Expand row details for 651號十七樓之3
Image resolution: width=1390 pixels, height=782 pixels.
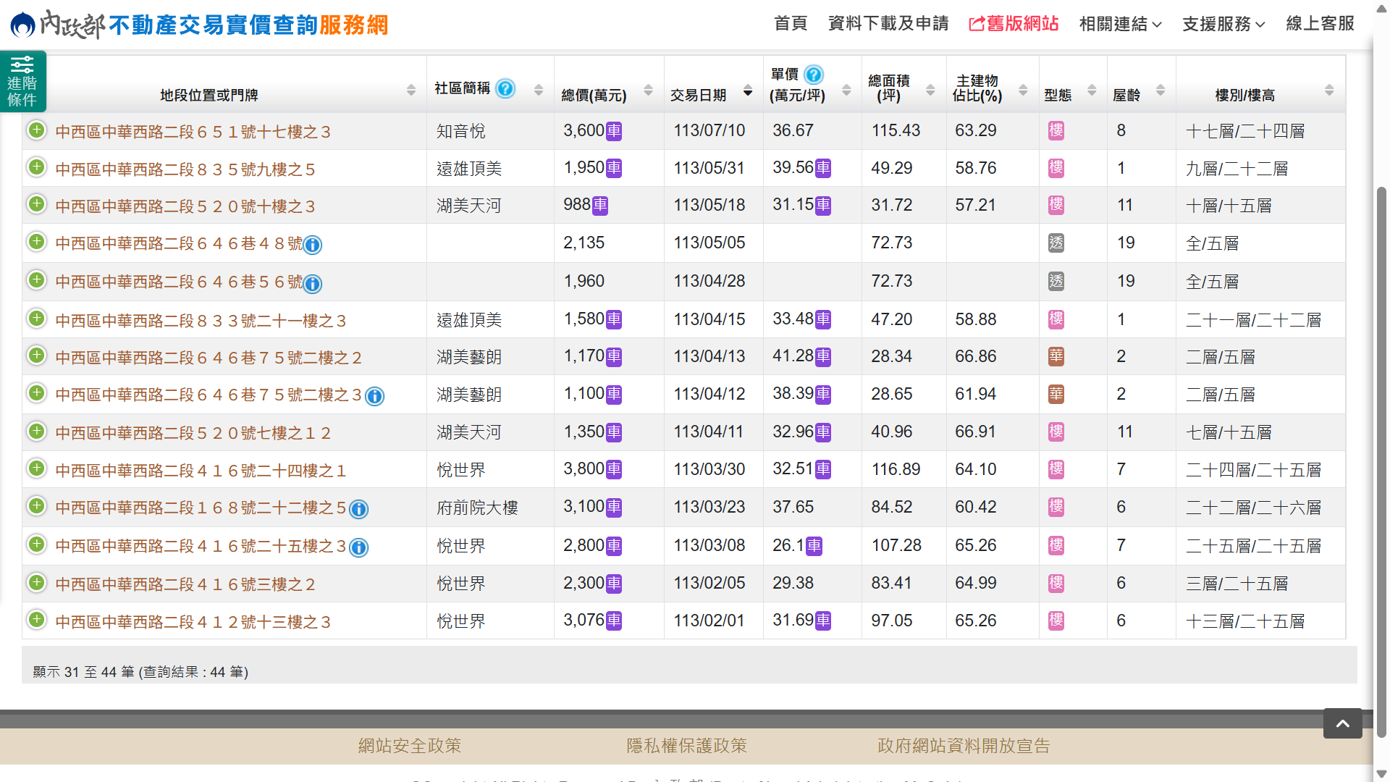(36, 130)
